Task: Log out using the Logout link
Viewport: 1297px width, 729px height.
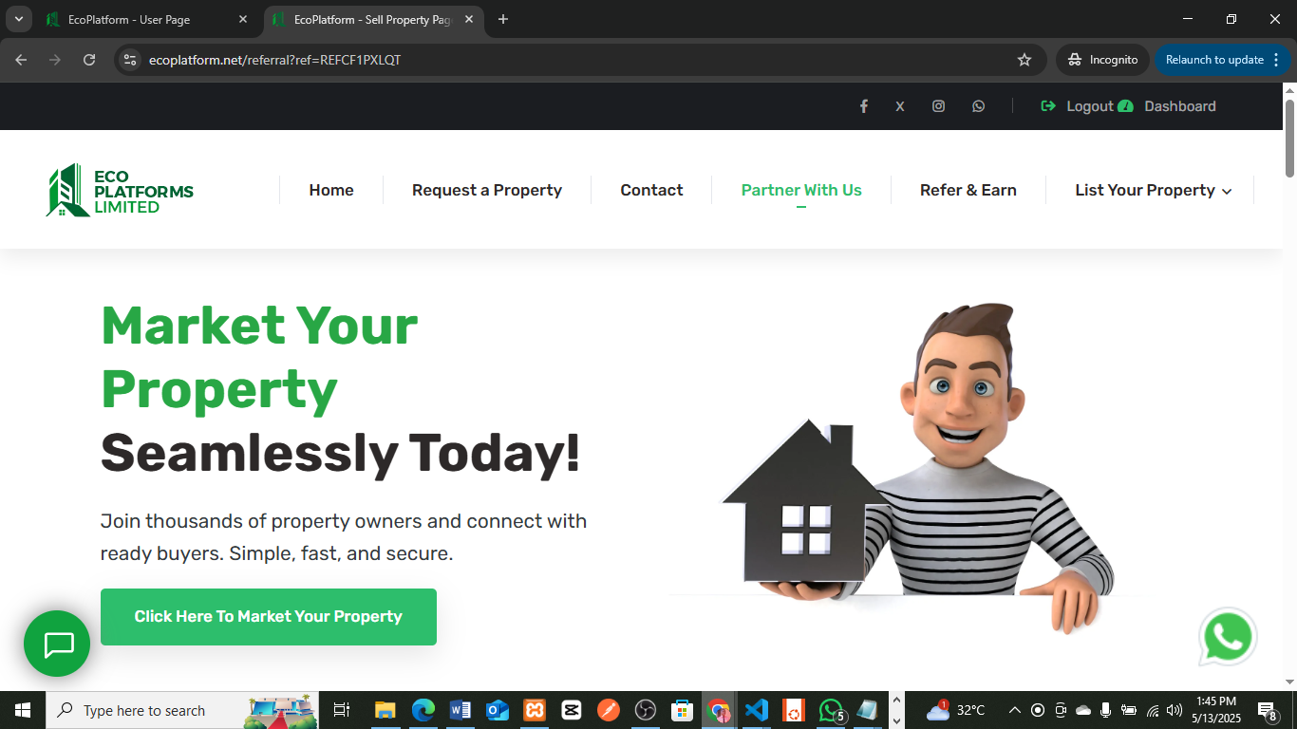Action: (x=1078, y=106)
